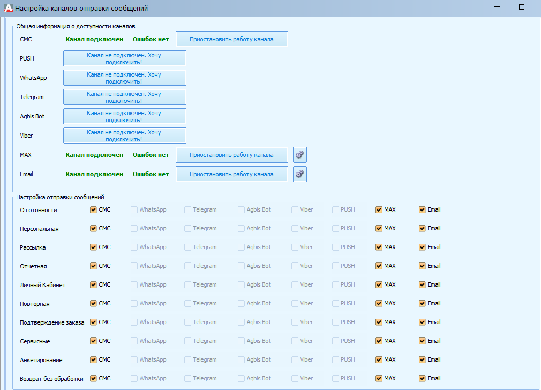Uncheck MAX for Сервисные
This screenshot has height=390, width=541.
coord(379,341)
